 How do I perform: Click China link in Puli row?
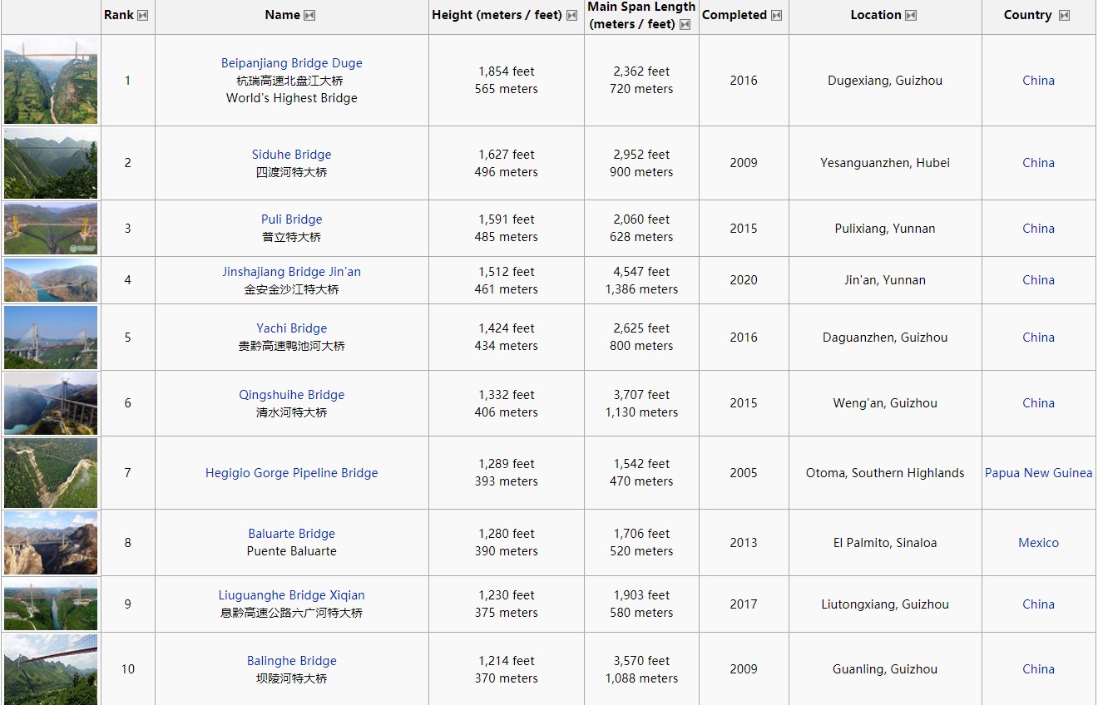1039,229
